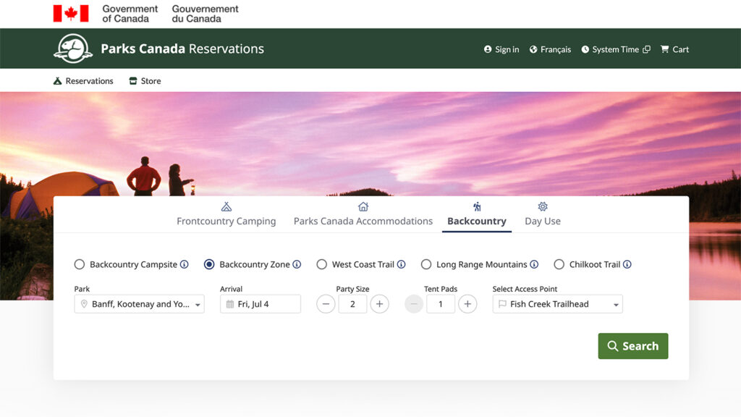Viewport: 741px width, 417px height.
Task: Click the house icon above Parks Canada Accommodations
Action: [363, 207]
